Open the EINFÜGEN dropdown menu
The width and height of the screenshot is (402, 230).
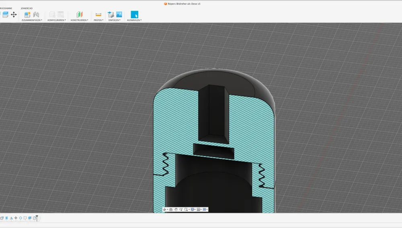[114, 20]
